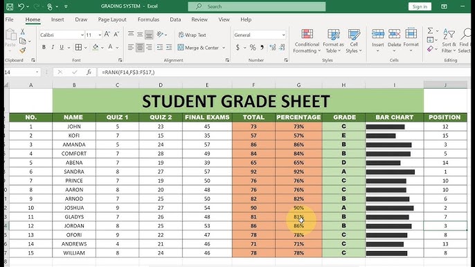Click the Insert Function fx button
Image resolution: width=475 pixels, height=267 pixels.
(89, 72)
